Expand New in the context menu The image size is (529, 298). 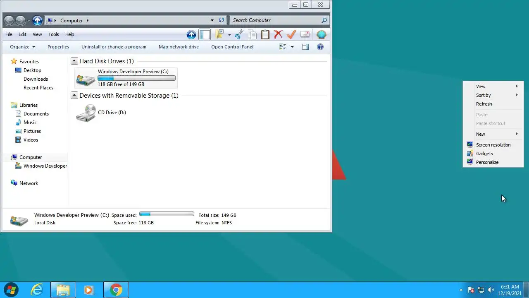(493, 134)
